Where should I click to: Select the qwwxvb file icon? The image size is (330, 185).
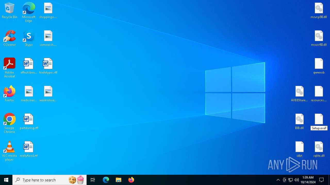319,66
